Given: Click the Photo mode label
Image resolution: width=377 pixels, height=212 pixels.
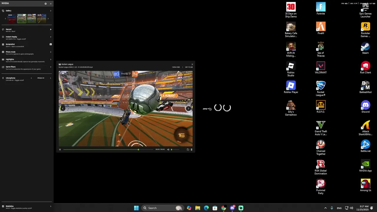Looking at the screenshot, I should (11, 52).
